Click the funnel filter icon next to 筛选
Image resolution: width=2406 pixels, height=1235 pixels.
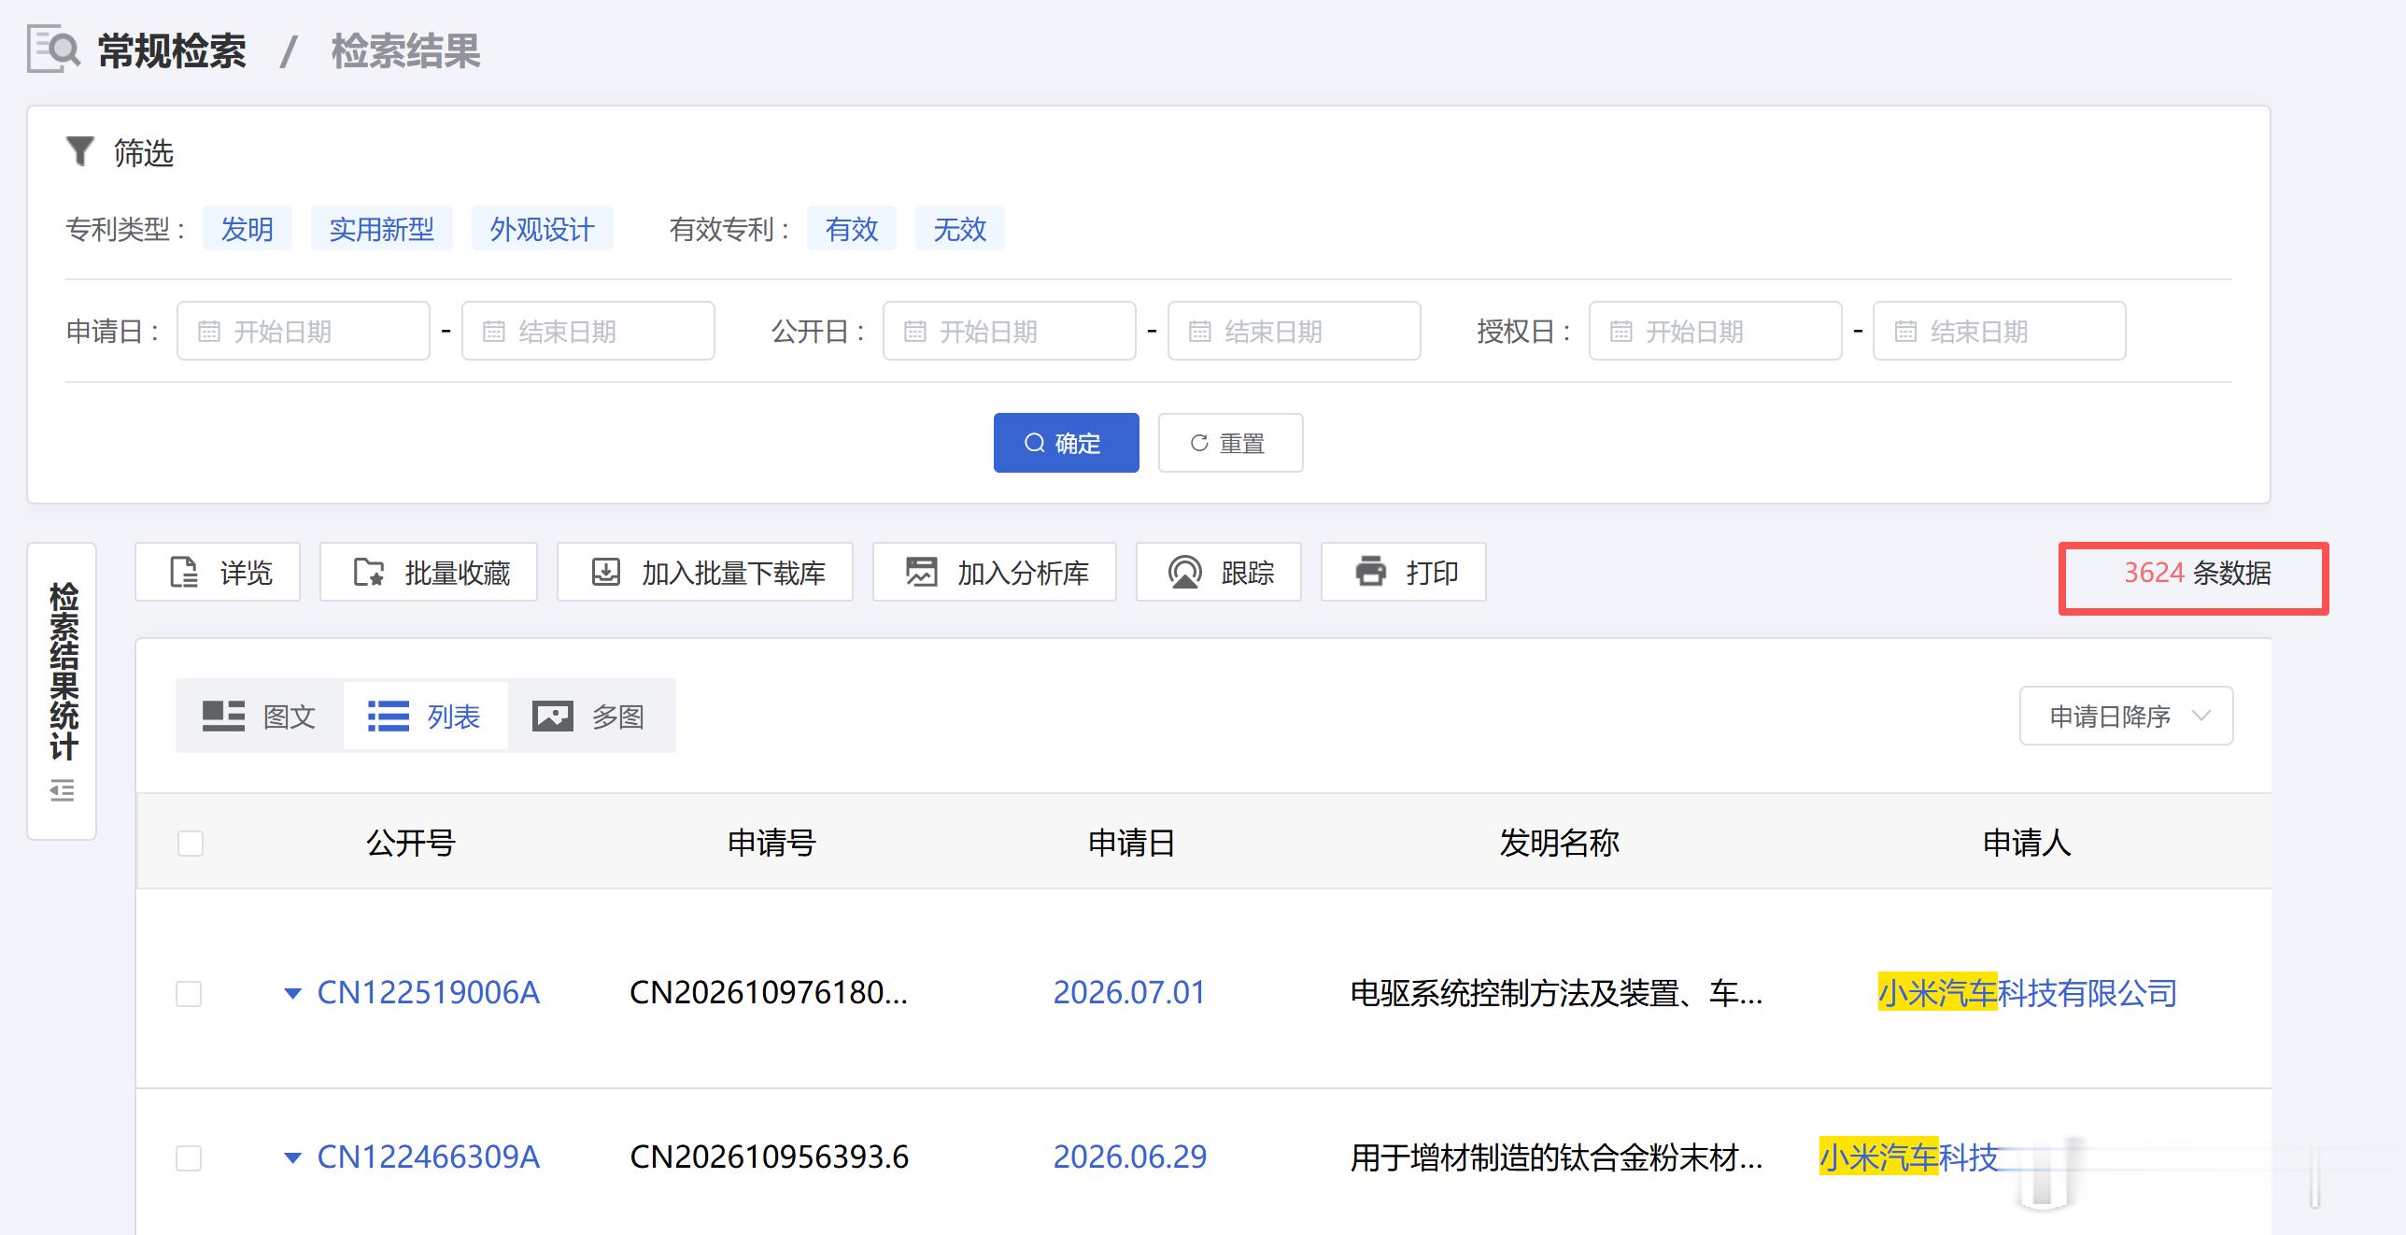coord(80,151)
